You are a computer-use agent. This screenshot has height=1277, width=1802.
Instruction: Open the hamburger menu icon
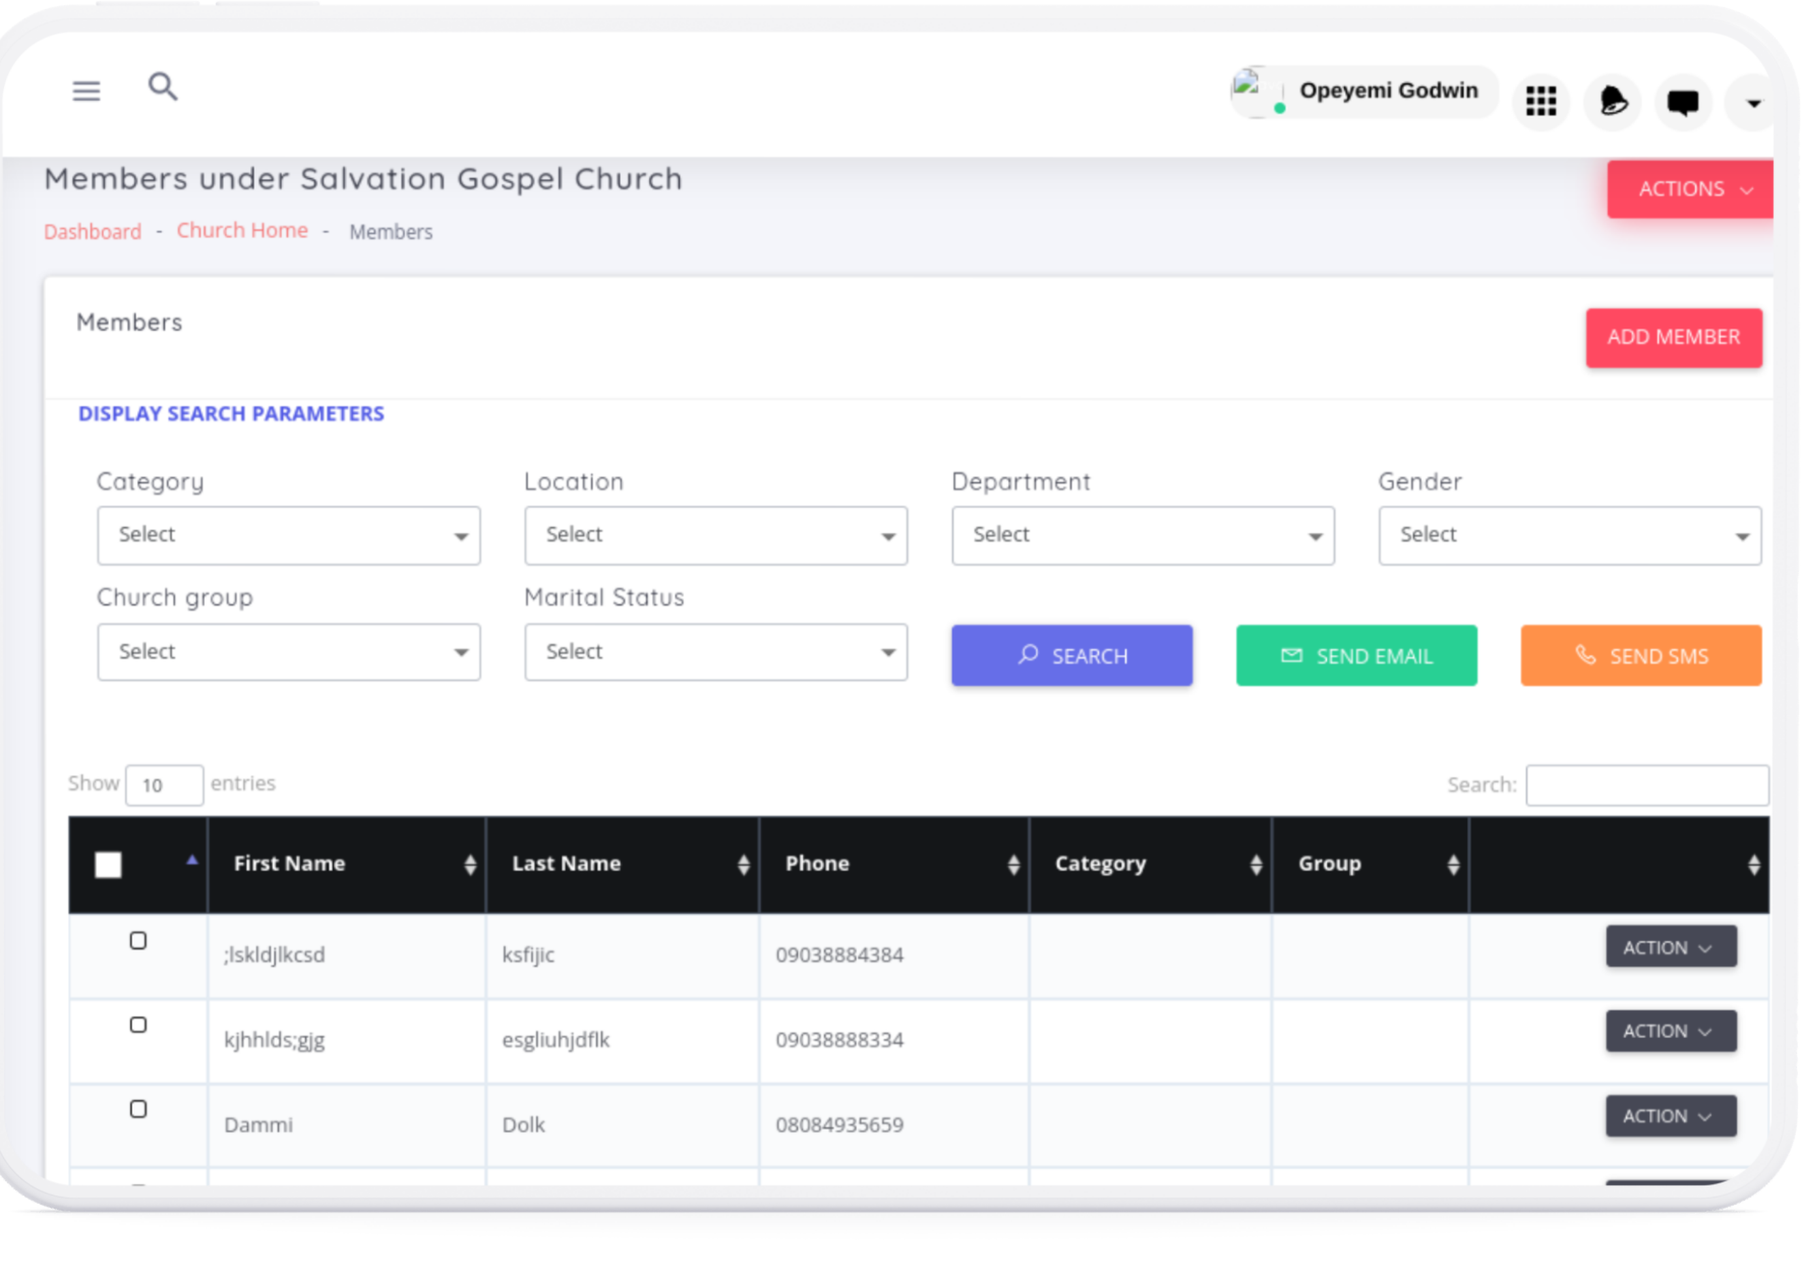(86, 91)
